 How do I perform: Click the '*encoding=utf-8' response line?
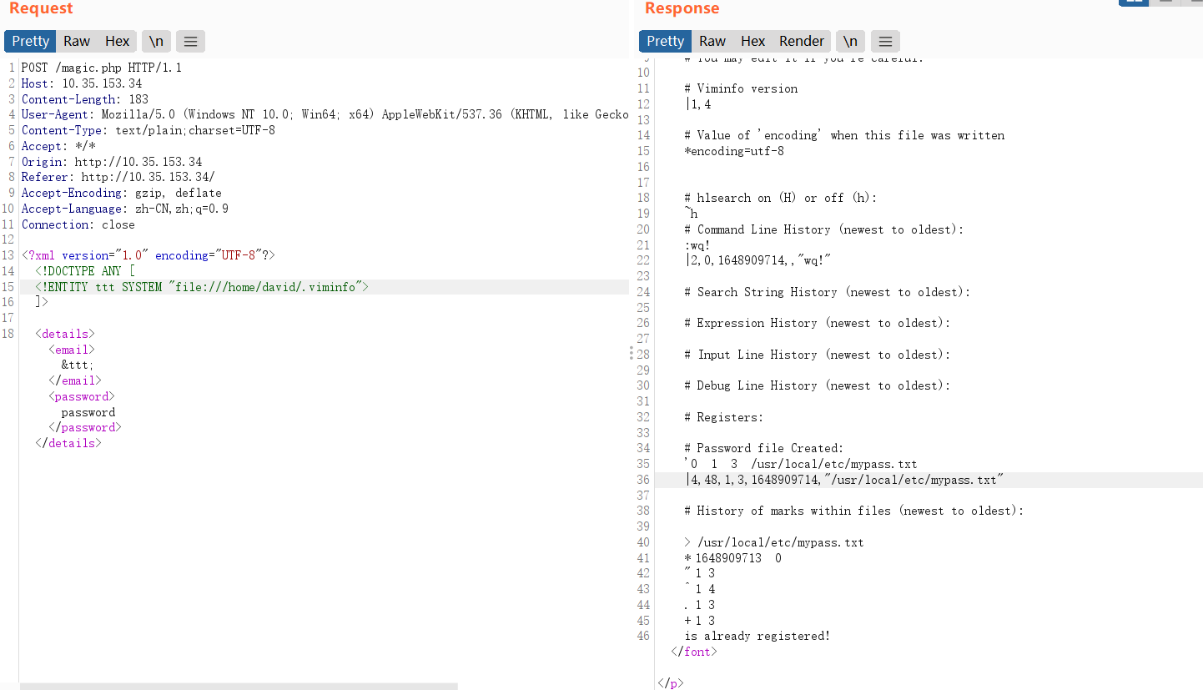735,151
